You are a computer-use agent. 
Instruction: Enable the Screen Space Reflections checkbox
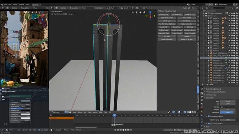207,92
